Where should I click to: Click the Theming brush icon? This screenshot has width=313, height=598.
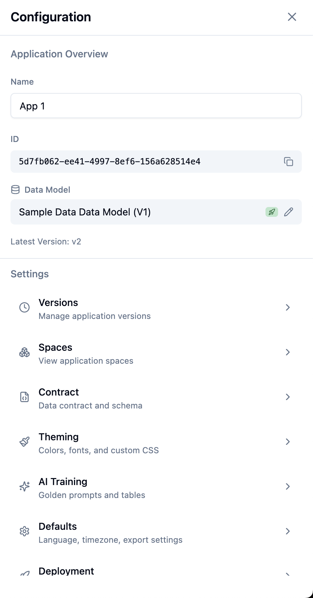(x=24, y=442)
